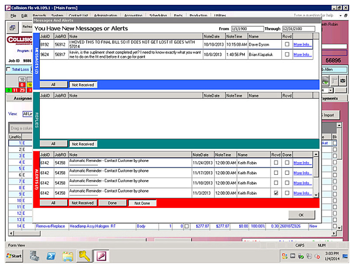Screen dimensions: 354x268
Task: Open the File menu
Action: tap(13, 15)
